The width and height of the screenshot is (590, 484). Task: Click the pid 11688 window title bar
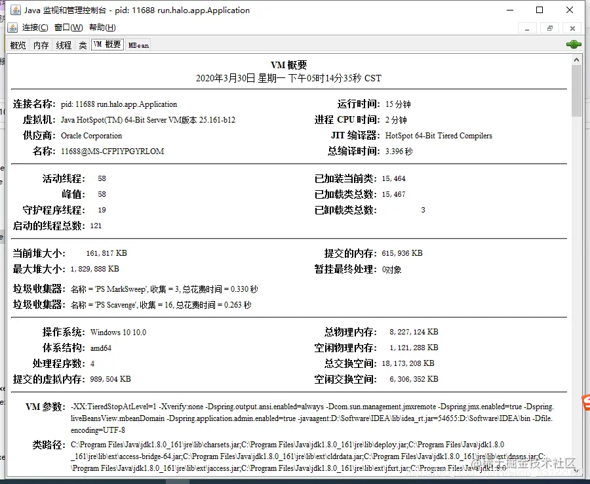[x=197, y=10]
